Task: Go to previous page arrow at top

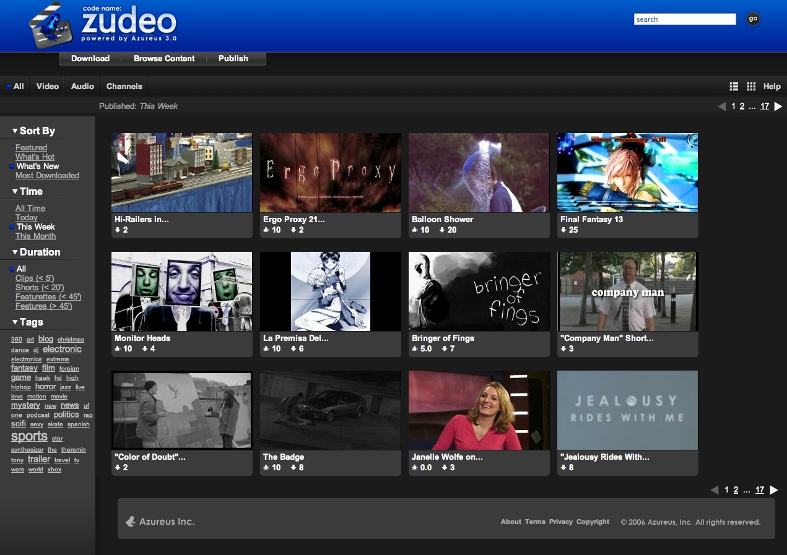Action: pyautogui.click(x=722, y=106)
